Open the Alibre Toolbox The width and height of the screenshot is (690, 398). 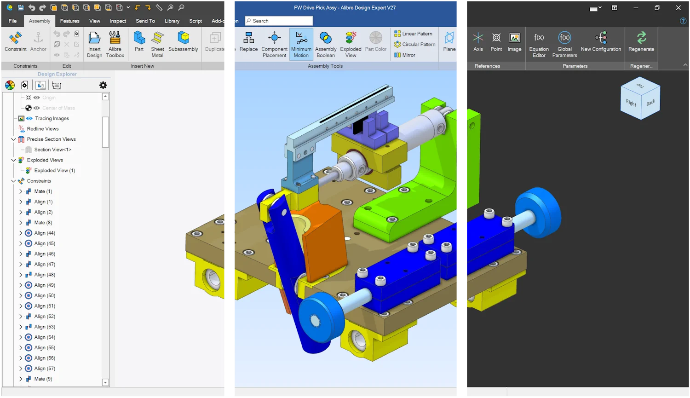[x=115, y=44]
